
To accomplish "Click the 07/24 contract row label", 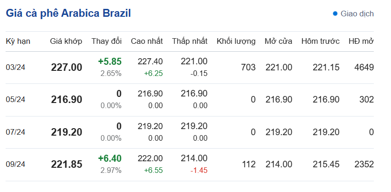I will coord(15,132).
